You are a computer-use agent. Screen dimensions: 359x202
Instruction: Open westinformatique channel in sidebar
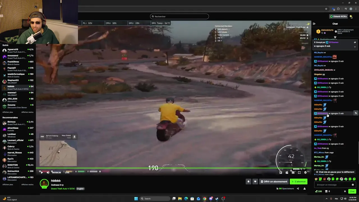click(18, 75)
